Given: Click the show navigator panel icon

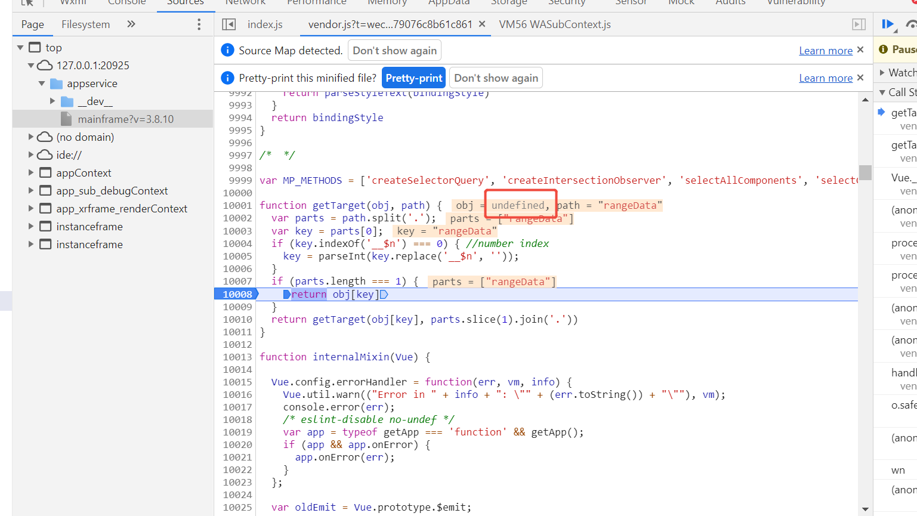Looking at the screenshot, I should pos(229,24).
